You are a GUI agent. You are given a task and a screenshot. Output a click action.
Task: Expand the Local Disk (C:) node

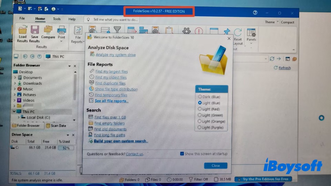pos(19,117)
